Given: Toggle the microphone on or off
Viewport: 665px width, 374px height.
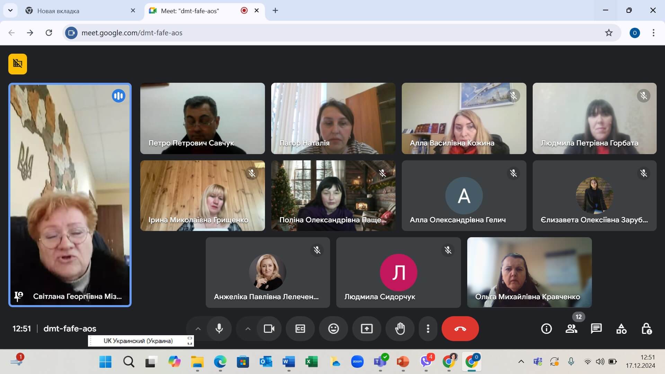Looking at the screenshot, I should [x=219, y=329].
